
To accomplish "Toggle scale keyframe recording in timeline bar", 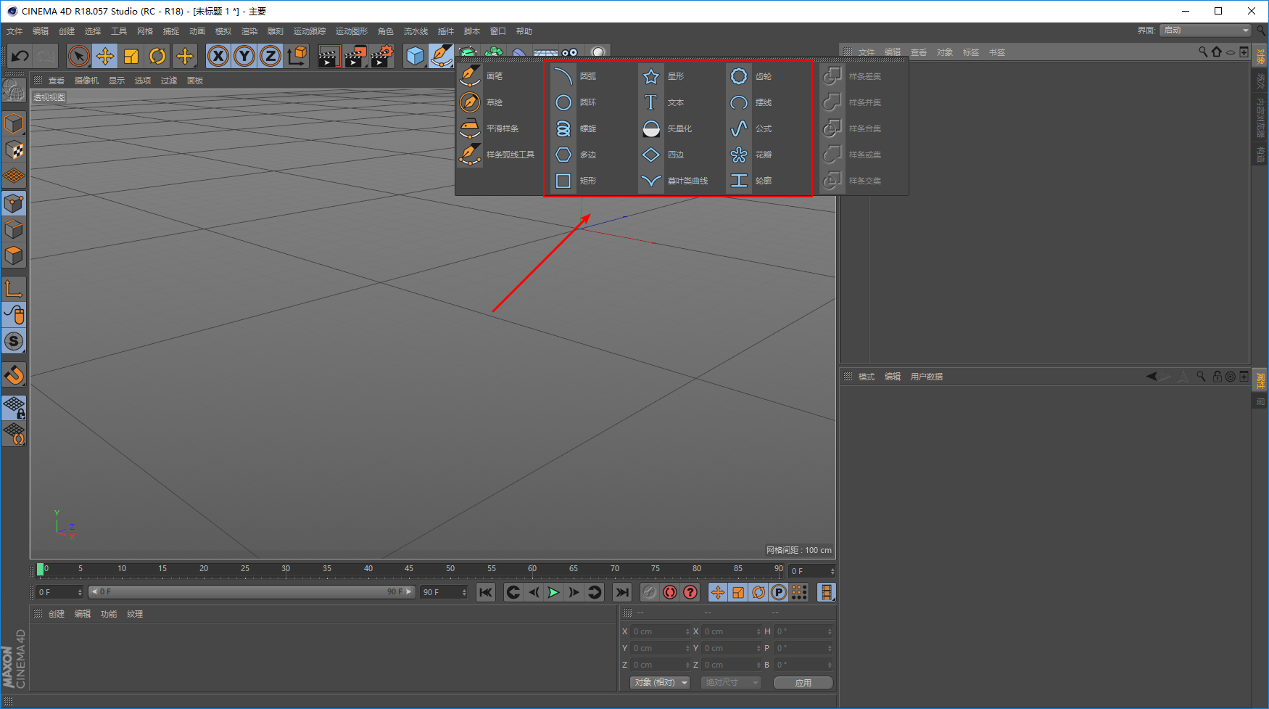I will point(738,592).
